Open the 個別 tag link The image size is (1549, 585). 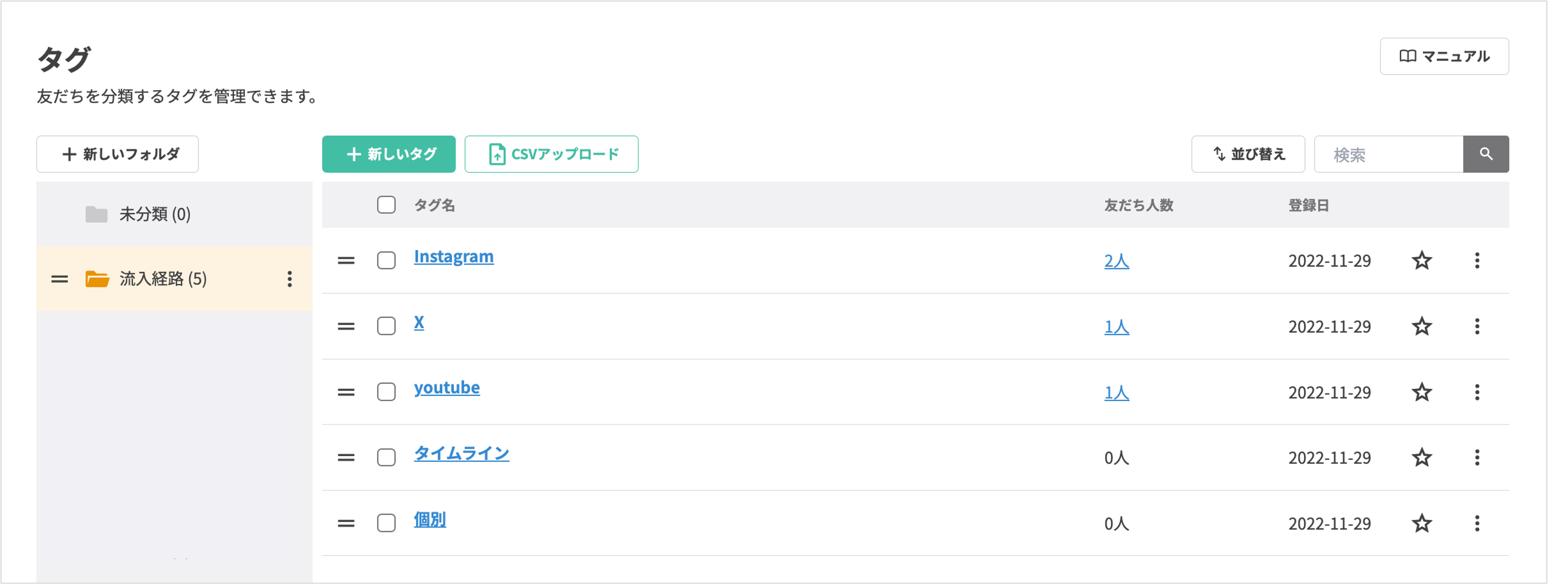point(429,519)
